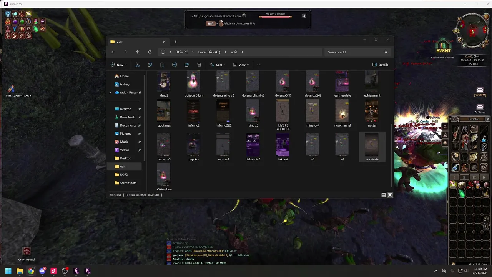This screenshot has height=277, width=492.
Task: Switch to large thumbnails view icon in status bar
Action: click(390, 195)
